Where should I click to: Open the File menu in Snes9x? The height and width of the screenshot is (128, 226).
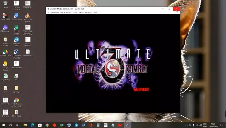(x=48, y=13)
